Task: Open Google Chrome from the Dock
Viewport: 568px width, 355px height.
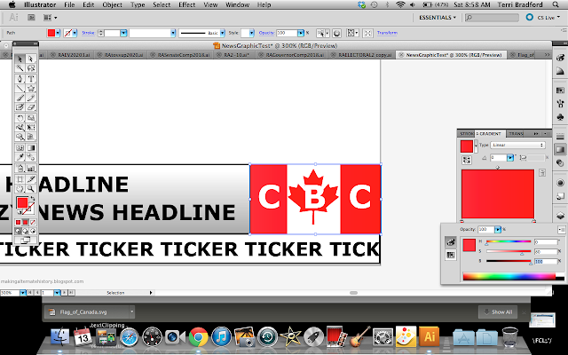Action: point(198,337)
